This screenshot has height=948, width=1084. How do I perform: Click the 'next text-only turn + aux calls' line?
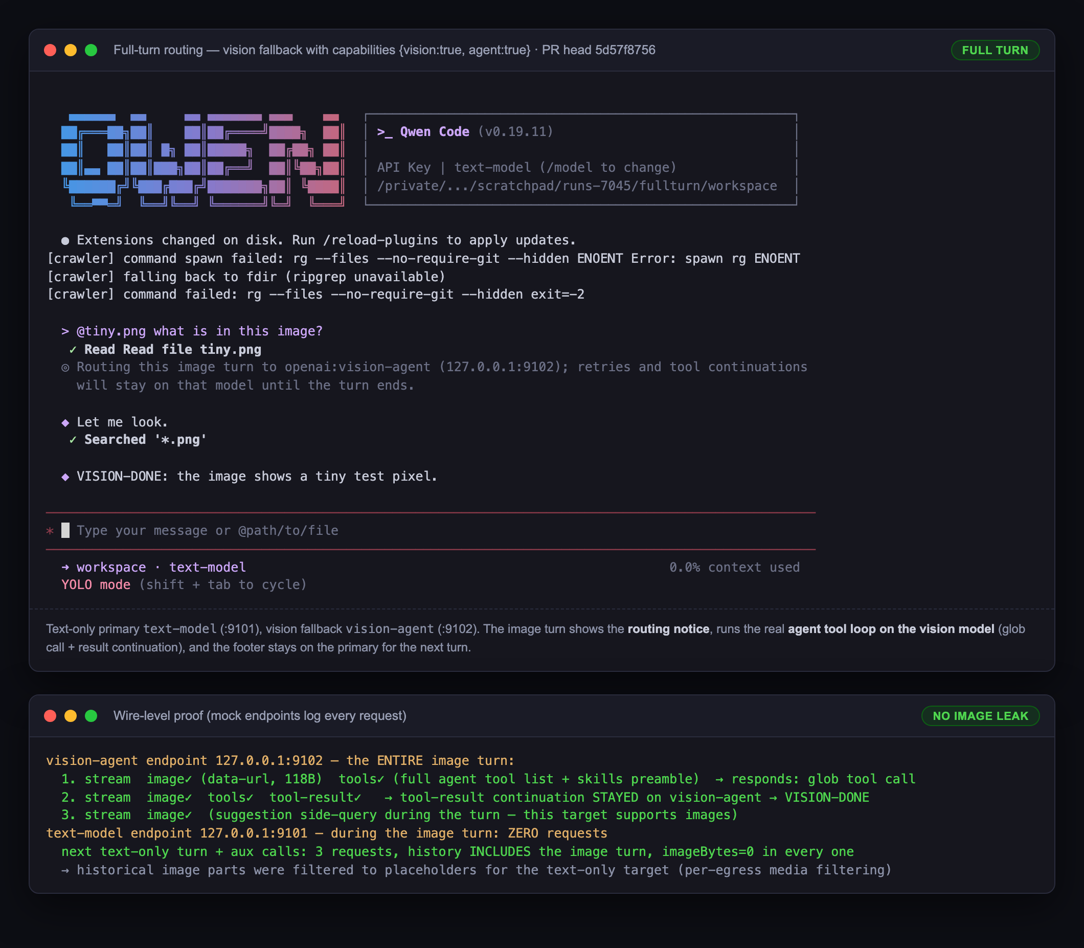[x=457, y=852]
